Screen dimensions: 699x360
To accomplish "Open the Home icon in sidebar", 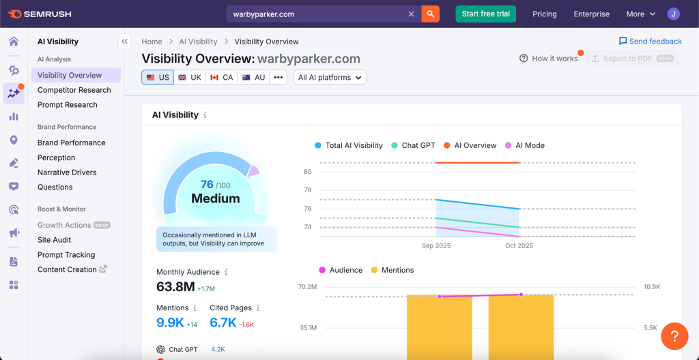I will pyautogui.click(x=14, y=42).
